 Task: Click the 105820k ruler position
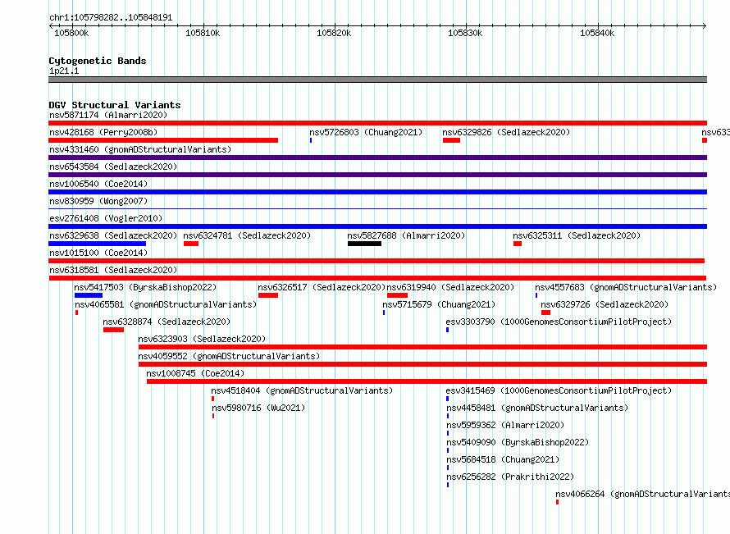pyautogui.click(x=334, y=33)
